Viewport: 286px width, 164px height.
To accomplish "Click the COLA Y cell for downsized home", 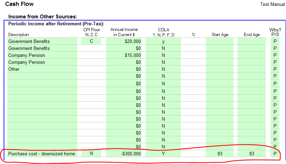I will point(163,154).
